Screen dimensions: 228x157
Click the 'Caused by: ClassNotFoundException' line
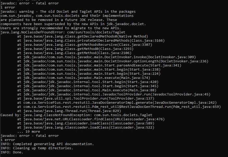click(x=76, y=115)
